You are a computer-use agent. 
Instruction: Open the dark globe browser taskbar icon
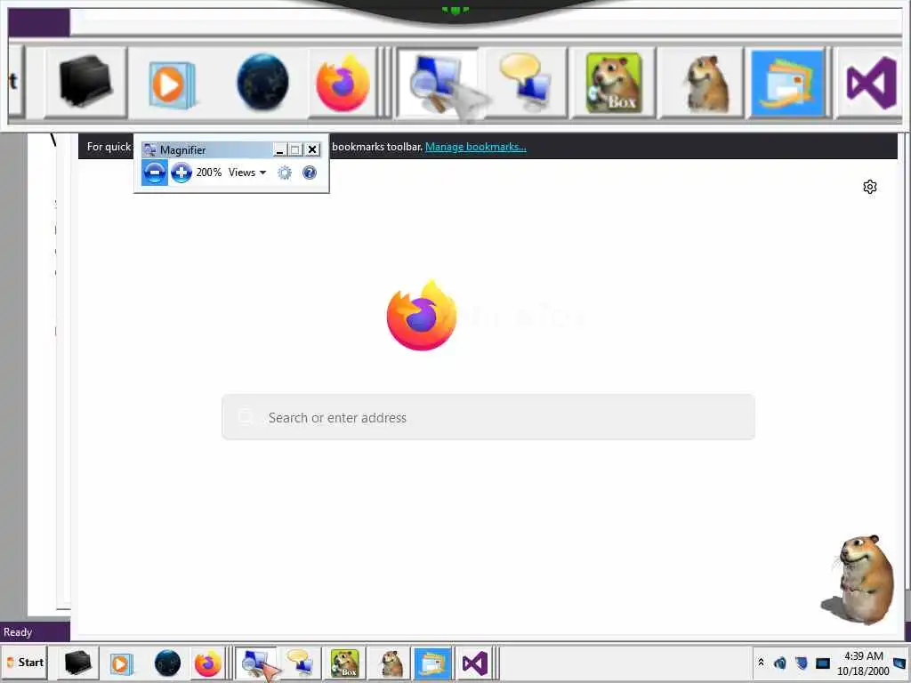click(167, 663)
